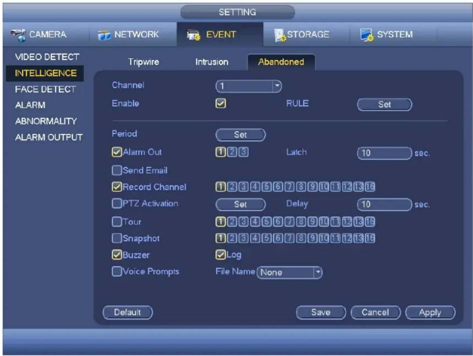Viewport: 473px width, 356px height.
Task: Toggle the Log checkbox
Action: click(221, 255)
